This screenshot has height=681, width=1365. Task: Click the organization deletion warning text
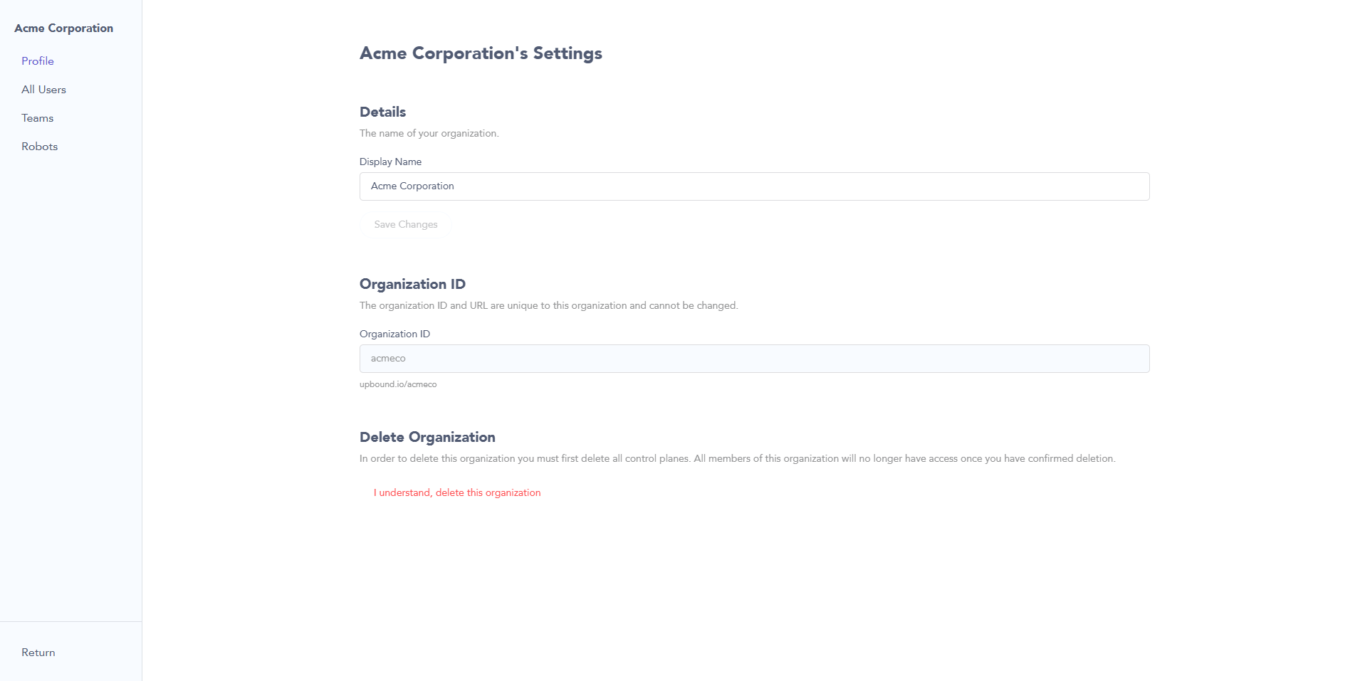[x=737, y=458]
